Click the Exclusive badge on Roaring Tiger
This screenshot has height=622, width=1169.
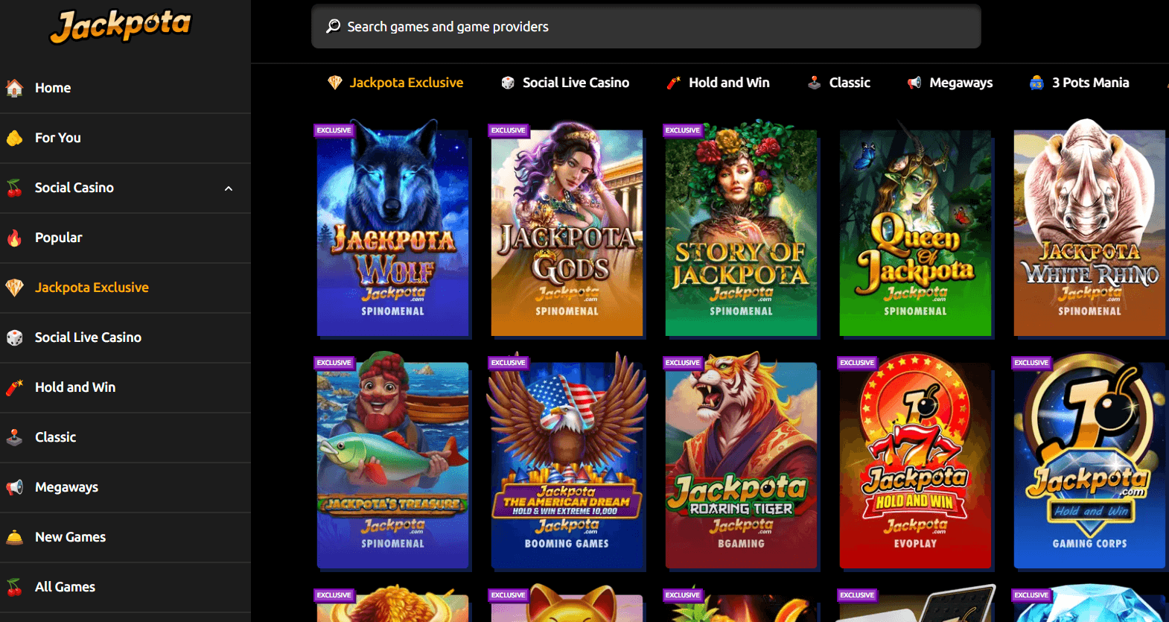tap(682, 363)
